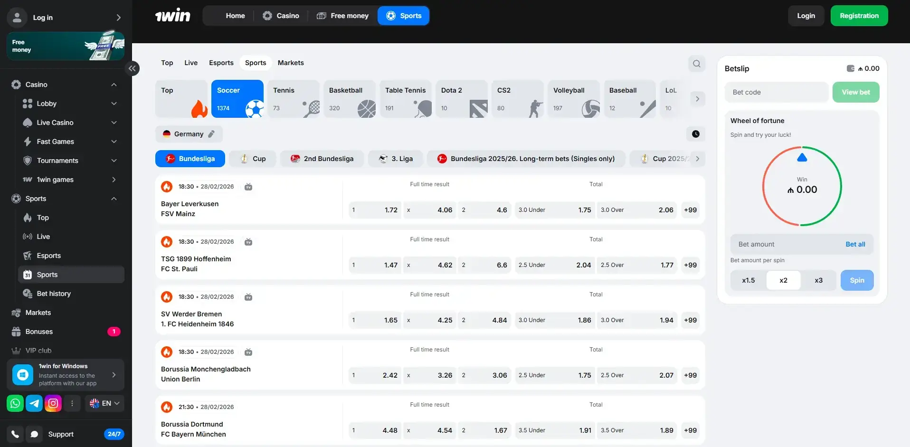Open the EN language dropdown

point(105,403)
